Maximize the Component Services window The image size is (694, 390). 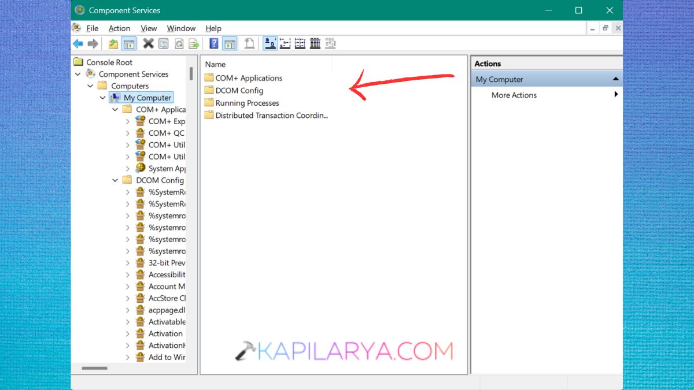click(x=579, y=10)
